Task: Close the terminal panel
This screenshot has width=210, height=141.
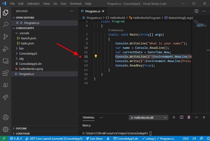Action: 204,117
